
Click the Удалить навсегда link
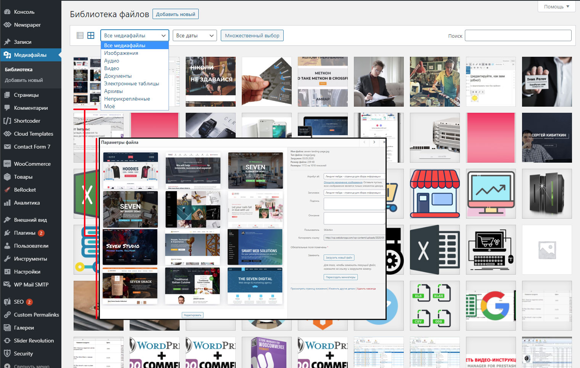coord(366,289)
